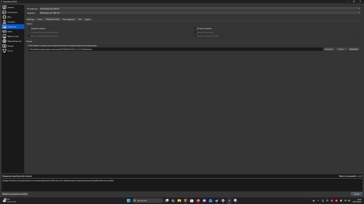Select the Liste des jeux folder icon
The width and height of the screenshot is (364, 204).
click(x=4, y=12)
